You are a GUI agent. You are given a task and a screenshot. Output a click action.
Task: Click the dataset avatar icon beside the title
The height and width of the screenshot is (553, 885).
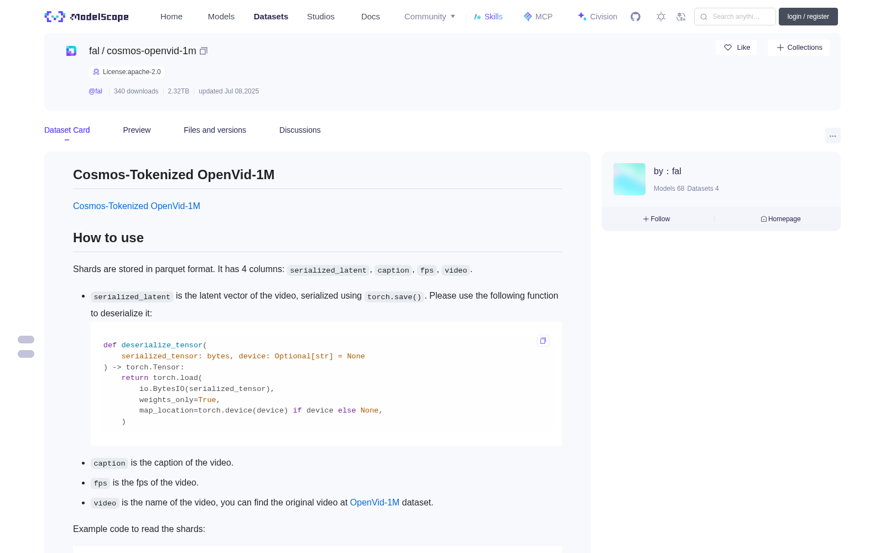pos(71,51)
